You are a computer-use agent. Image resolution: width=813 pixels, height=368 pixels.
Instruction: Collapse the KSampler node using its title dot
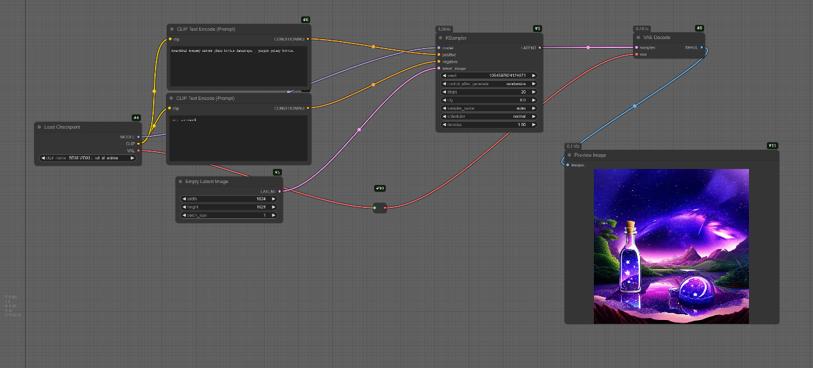[440, 38]
